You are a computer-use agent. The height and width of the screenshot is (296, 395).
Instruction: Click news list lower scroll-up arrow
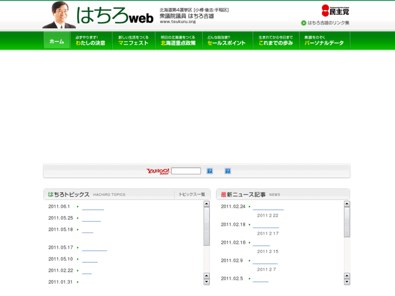click(347, 275)
